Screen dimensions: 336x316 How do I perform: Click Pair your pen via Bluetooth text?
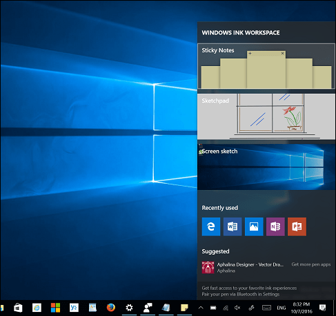click(241, 294)
